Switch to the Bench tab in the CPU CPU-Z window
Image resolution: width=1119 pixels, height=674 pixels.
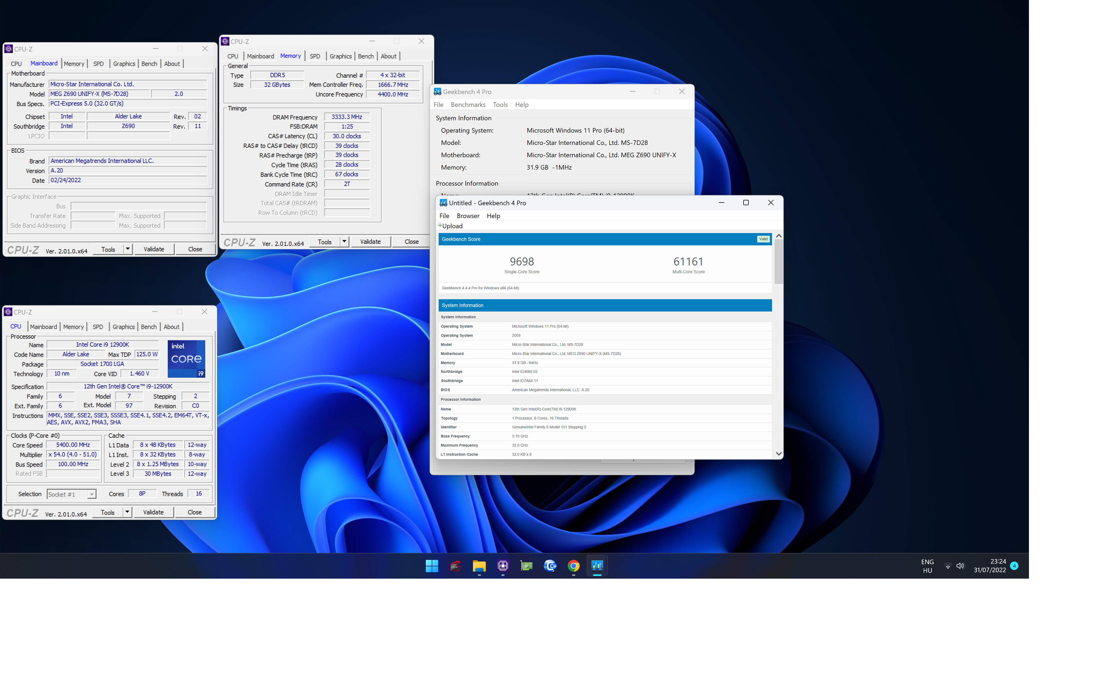(148, 327)
